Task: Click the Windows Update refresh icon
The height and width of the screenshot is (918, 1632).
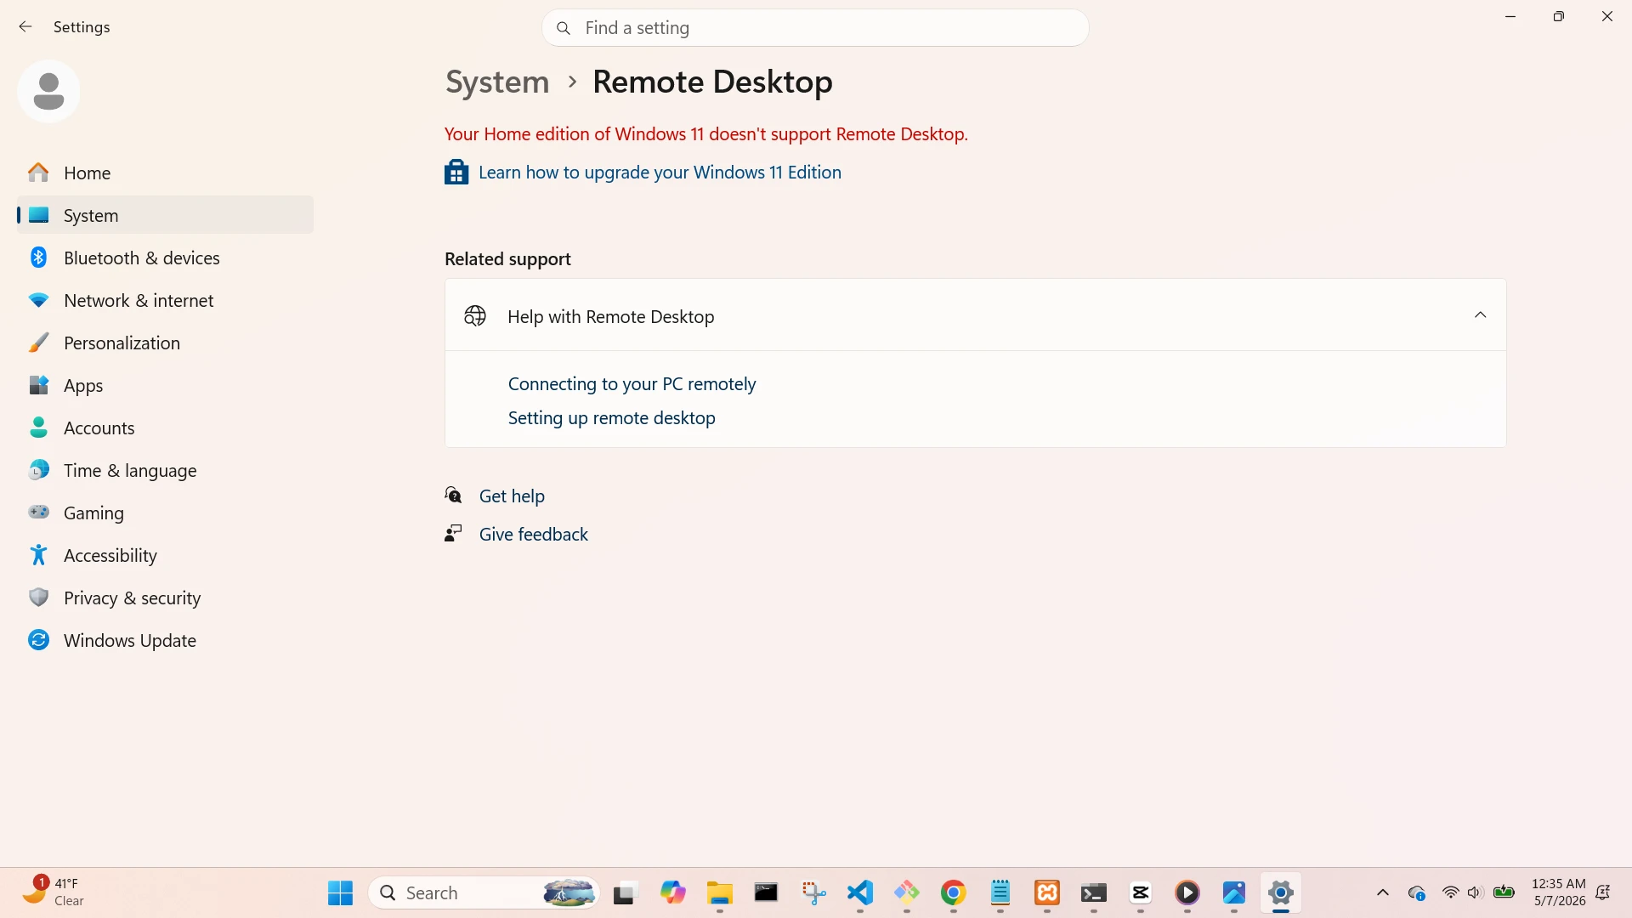Action: click(38, 640)
